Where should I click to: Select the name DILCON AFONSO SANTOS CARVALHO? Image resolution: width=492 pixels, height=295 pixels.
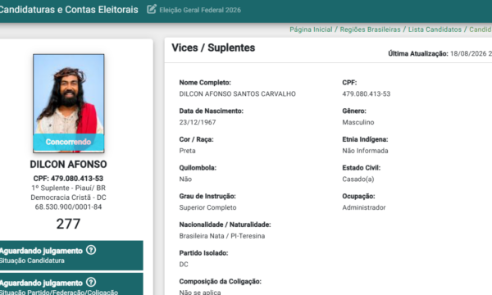point(238,93)
